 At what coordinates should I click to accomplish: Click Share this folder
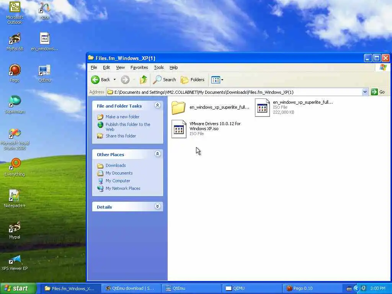(x=121, y=136)
